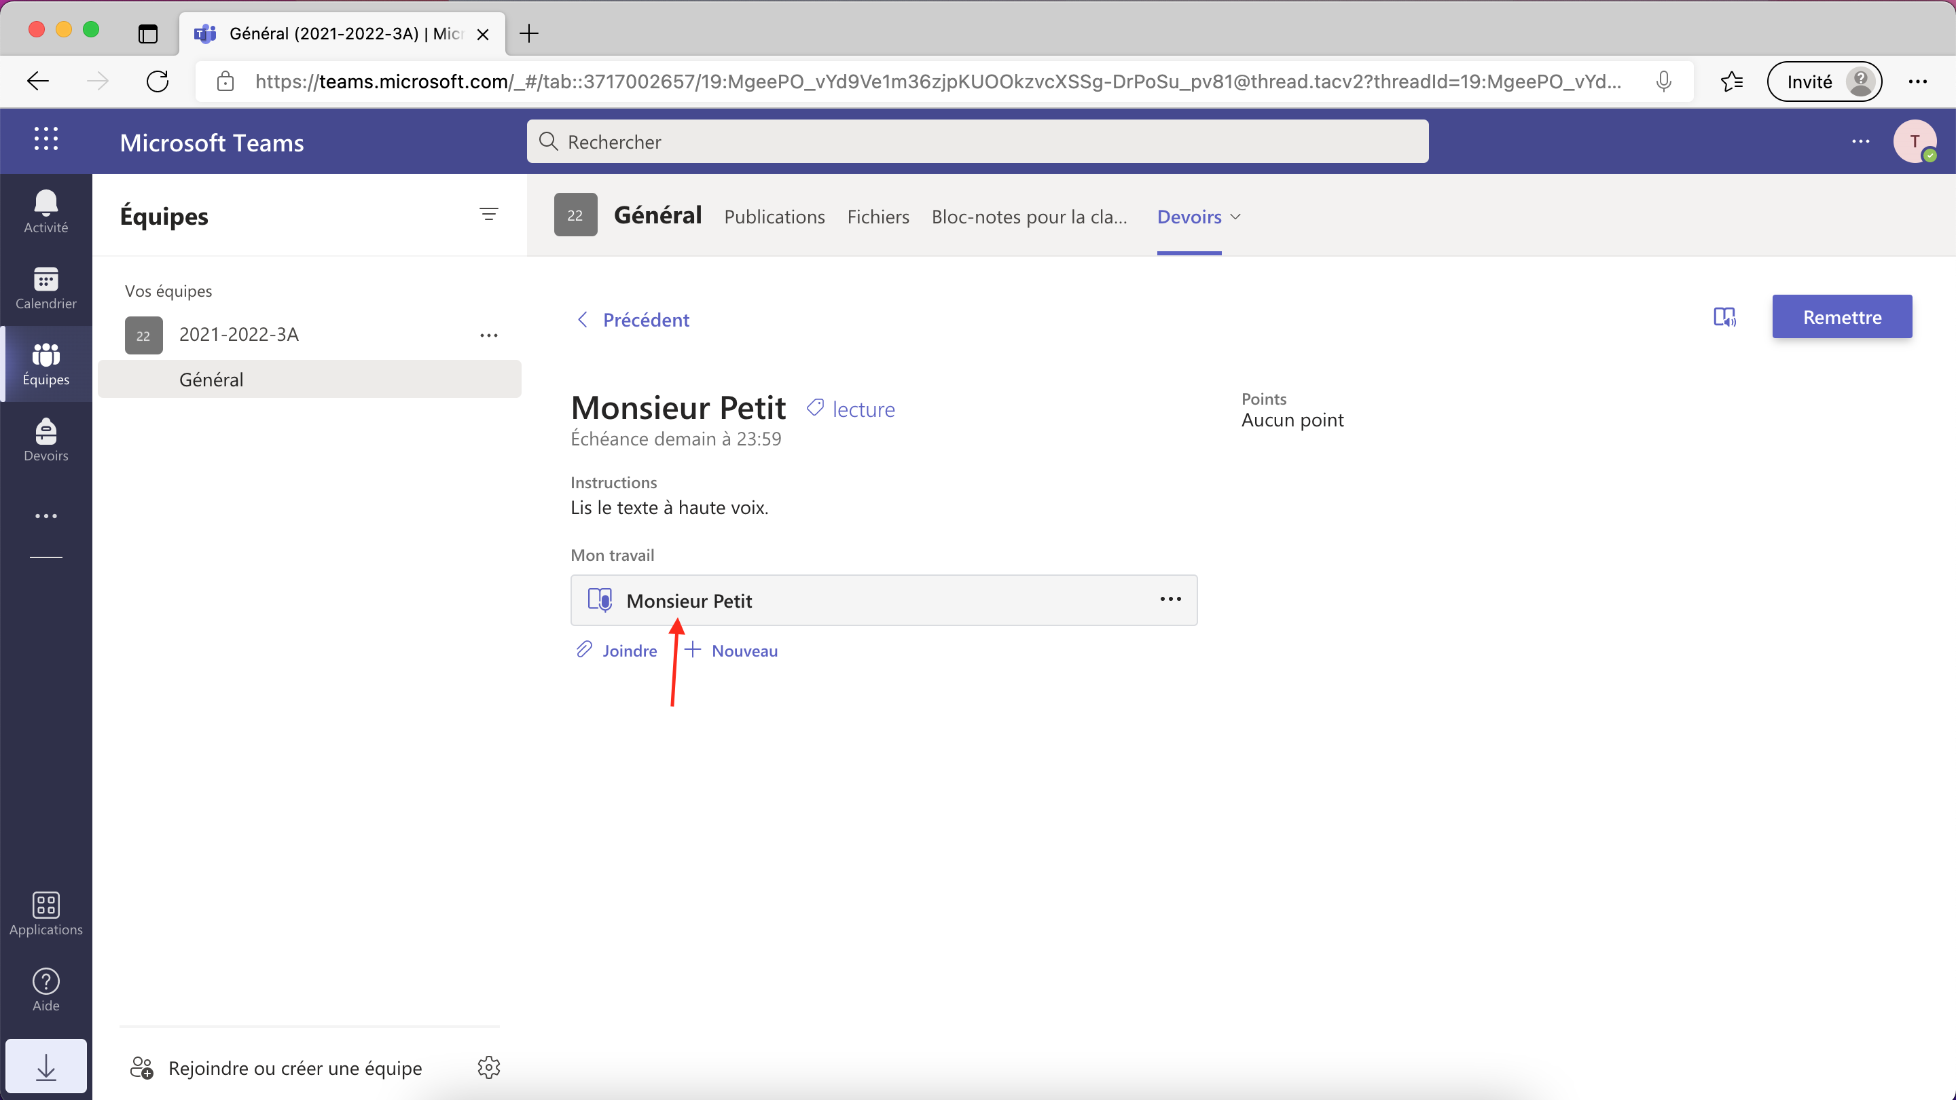Open Devoirs backpack in the sidebar
Viewport: 1956px width, 1100px height.
point(46,440)
